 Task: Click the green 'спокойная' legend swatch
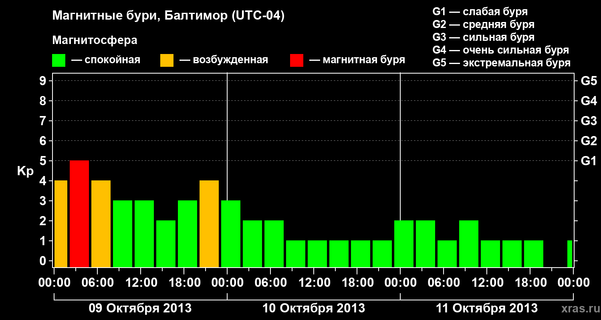[59, 60]
